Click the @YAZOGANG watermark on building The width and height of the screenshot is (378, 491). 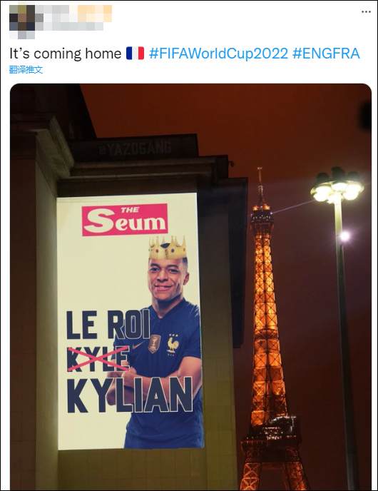click(135, 148)
